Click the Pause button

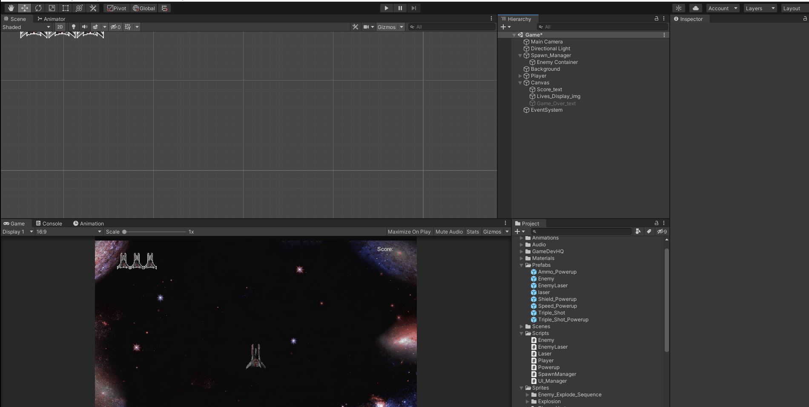[x=400, y=8]
